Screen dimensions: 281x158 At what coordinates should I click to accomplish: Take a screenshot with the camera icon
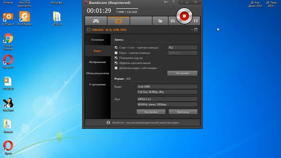coord(173,21)
